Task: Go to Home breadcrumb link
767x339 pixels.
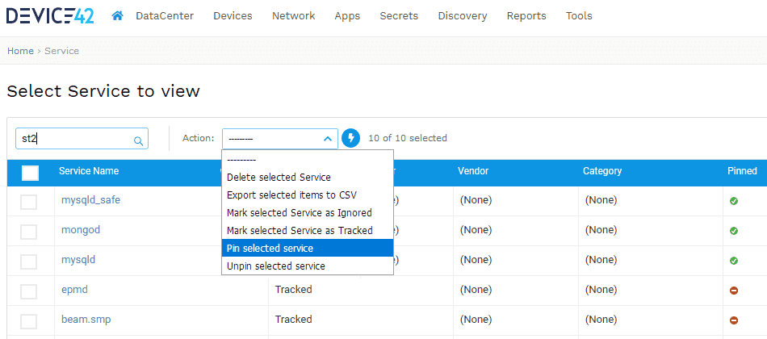Action: 20,51
